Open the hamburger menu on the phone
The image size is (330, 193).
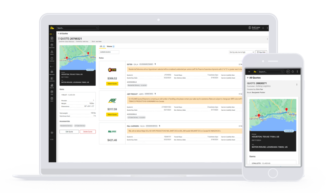click(x=249, y=71)
